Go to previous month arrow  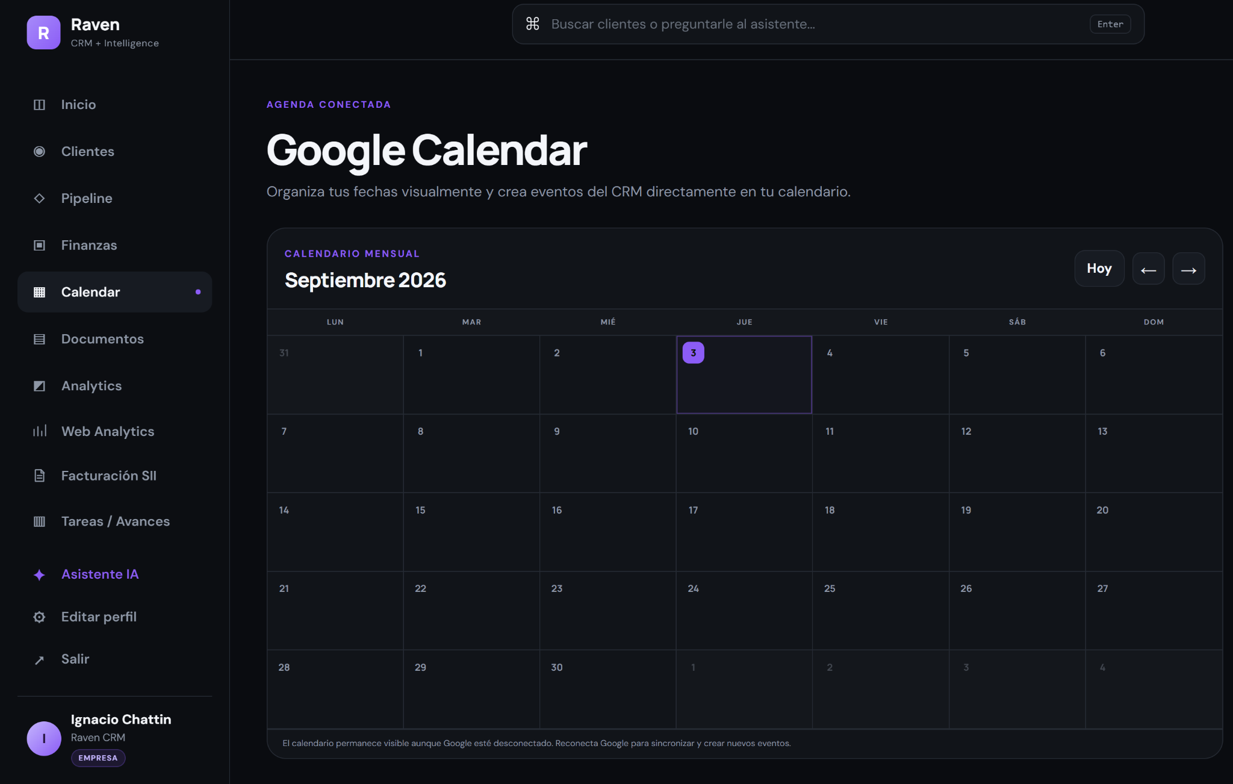pyautogui.click(x=1148, y=269)
